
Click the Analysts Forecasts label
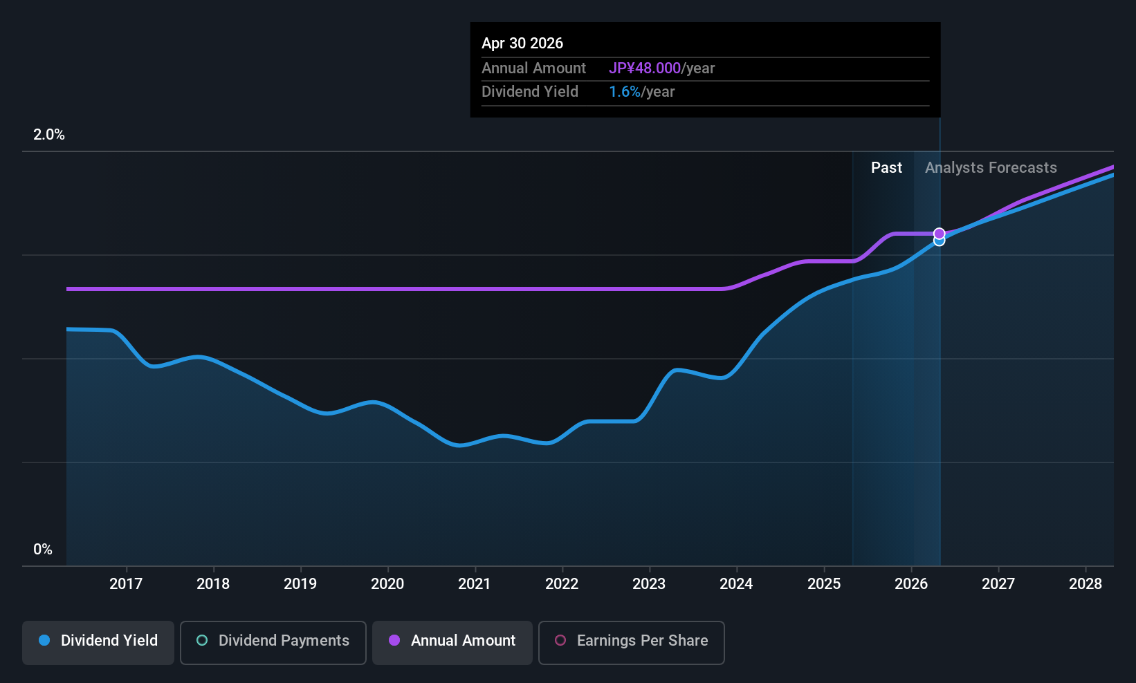[991, 167]
